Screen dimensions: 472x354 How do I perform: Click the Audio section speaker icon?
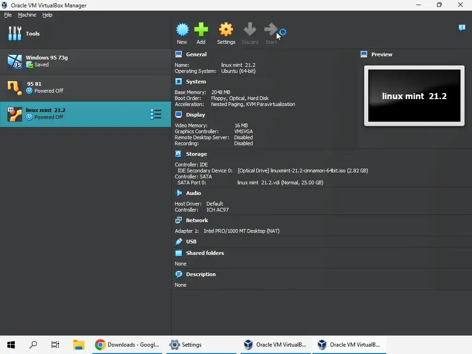[x=178, y=193]
